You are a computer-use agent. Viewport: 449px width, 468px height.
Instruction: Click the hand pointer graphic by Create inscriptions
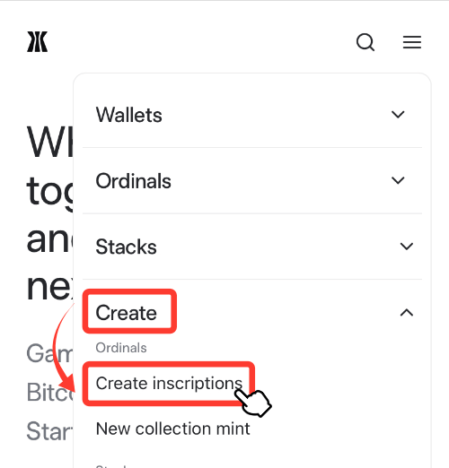point(253,402)
